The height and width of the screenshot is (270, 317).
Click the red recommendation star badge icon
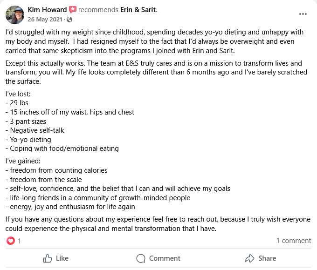click(73, 10)
